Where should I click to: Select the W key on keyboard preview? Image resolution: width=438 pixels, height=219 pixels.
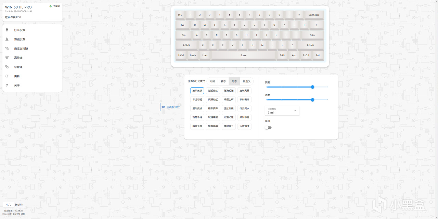coord(205,25)
